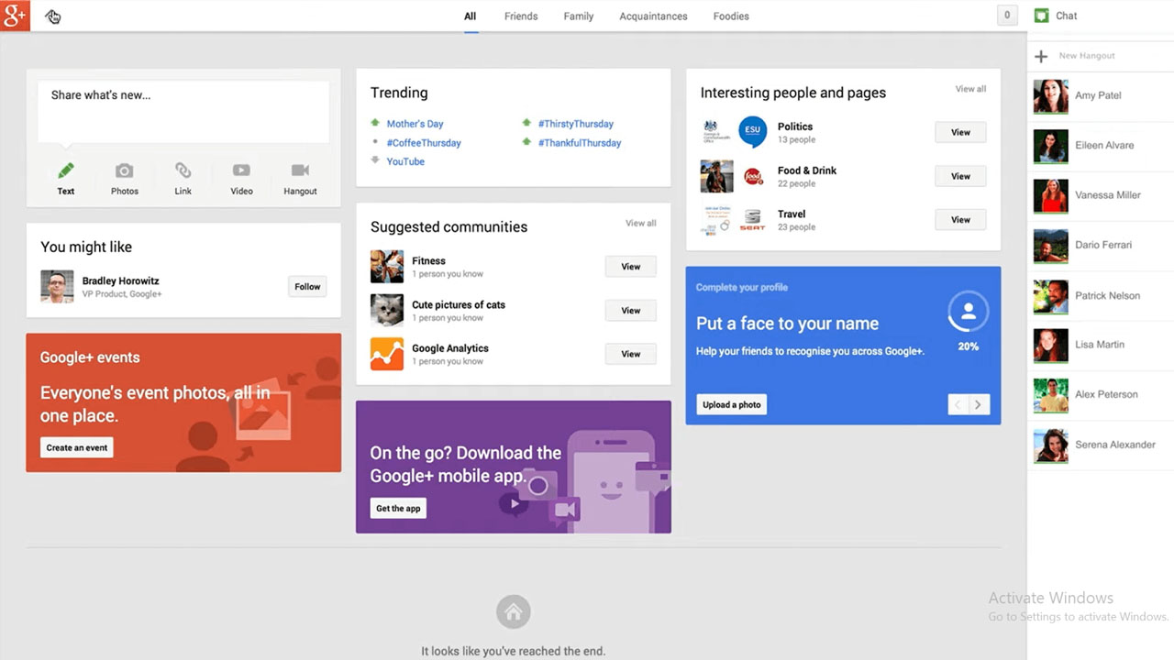Click the ESU Politics page icon
This screenshot has width=1174, height=660.
click(x=753, y=132)
